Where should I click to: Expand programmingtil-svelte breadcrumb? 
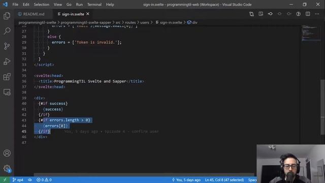tap(37, 22)
